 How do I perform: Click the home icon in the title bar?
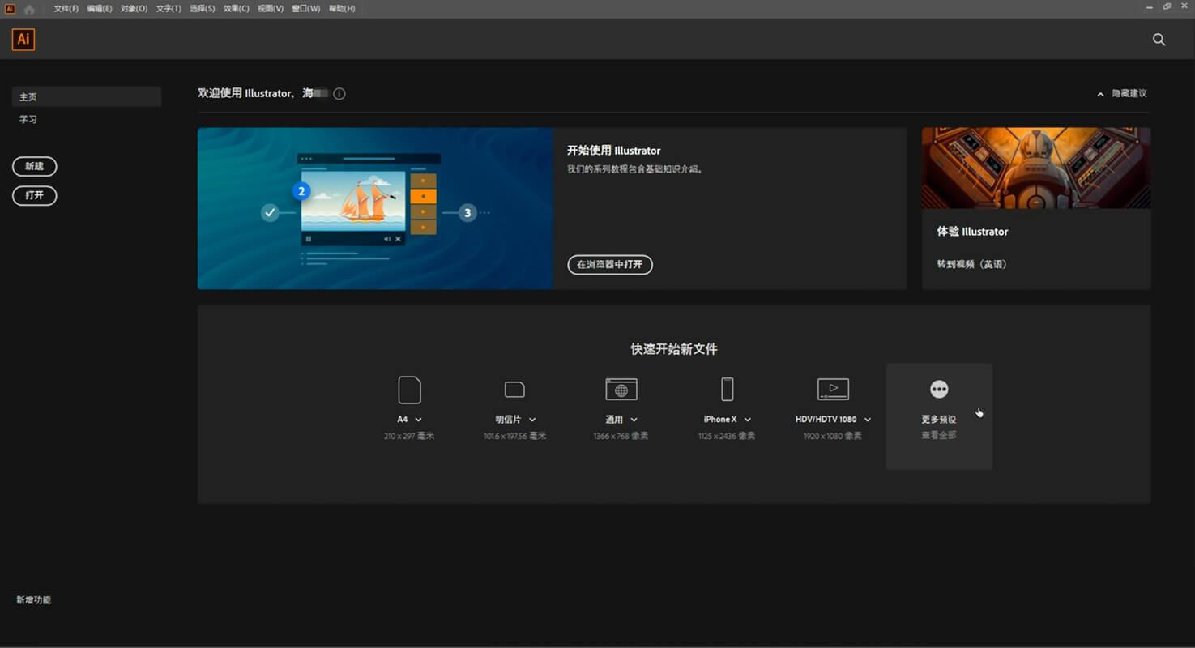tap(29, 9)
